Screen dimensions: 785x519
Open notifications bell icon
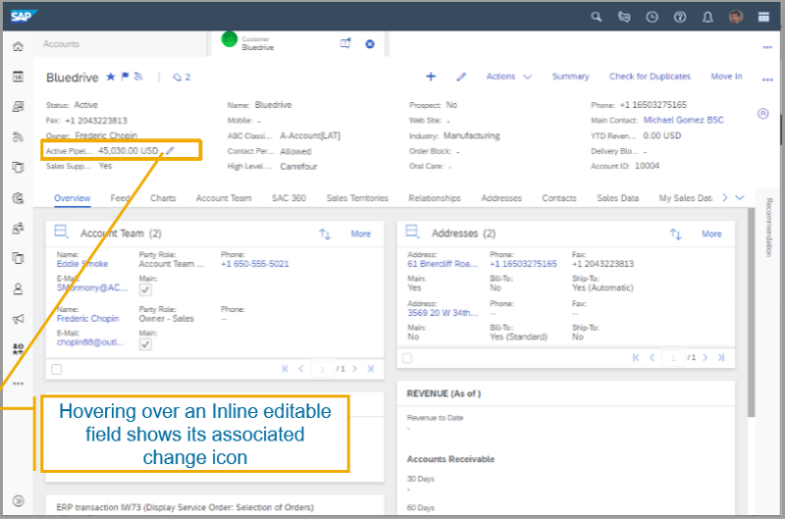click(x=707, y=17)
